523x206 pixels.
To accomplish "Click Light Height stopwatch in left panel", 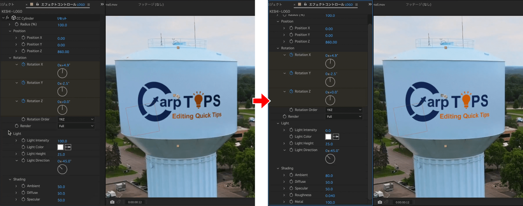I will [23, 154].
